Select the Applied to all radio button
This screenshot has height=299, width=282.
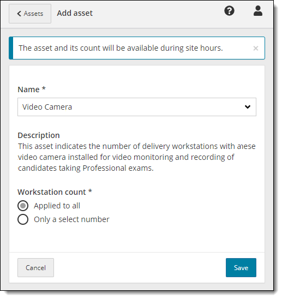[23, 206]
